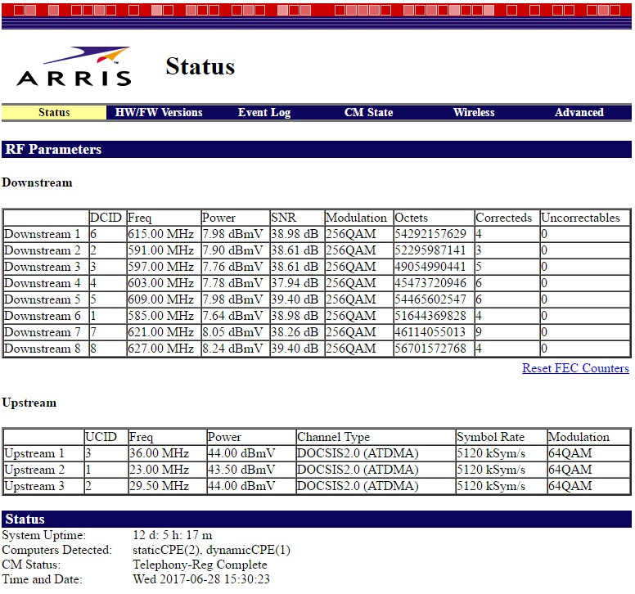The width and height of the screenshot is (635, 594).
Task: Click the Downstream section heading
Action: [x=38, y=182]
